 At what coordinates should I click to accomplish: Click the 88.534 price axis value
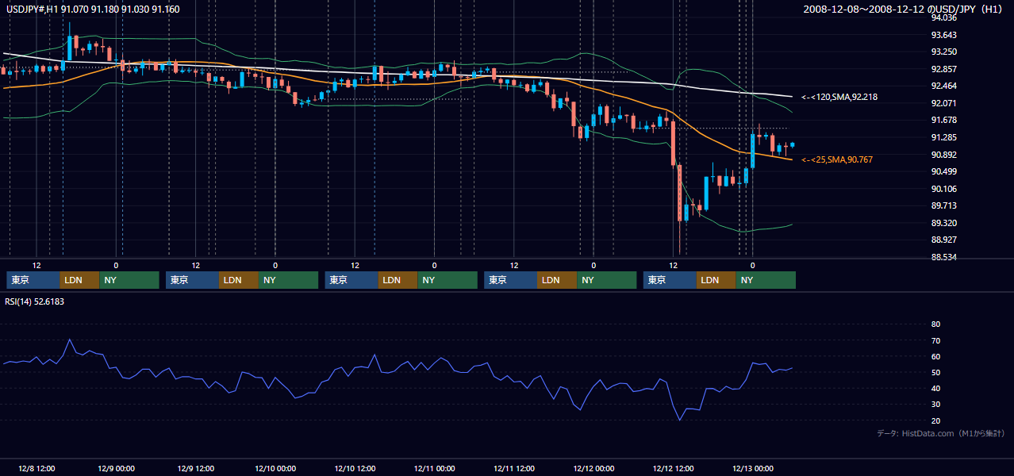944,257
